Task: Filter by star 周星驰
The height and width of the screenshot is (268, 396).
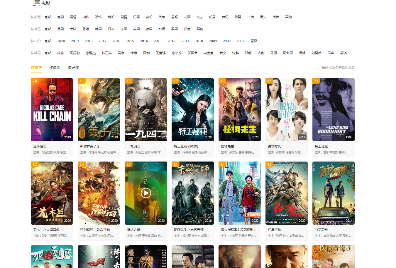Action: click(x=75, y=53)
